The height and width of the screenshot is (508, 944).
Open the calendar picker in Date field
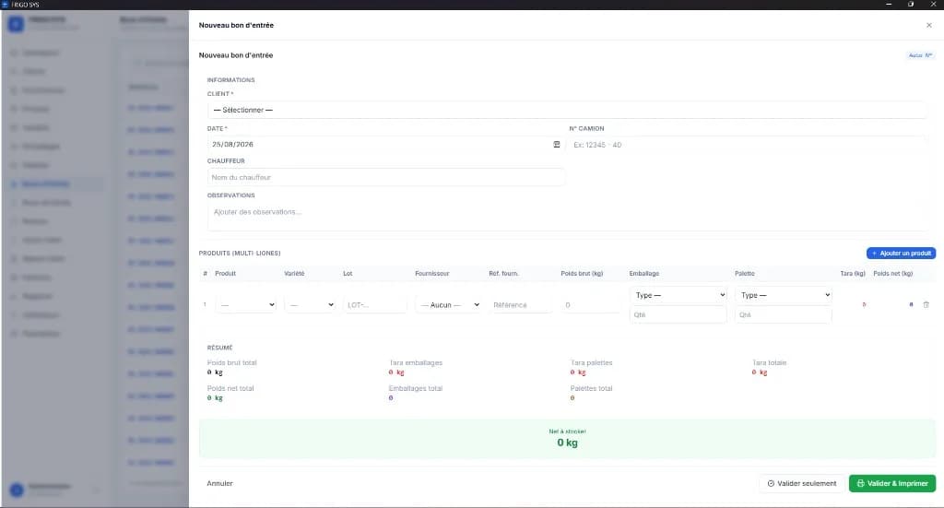(x=556, y=145)
